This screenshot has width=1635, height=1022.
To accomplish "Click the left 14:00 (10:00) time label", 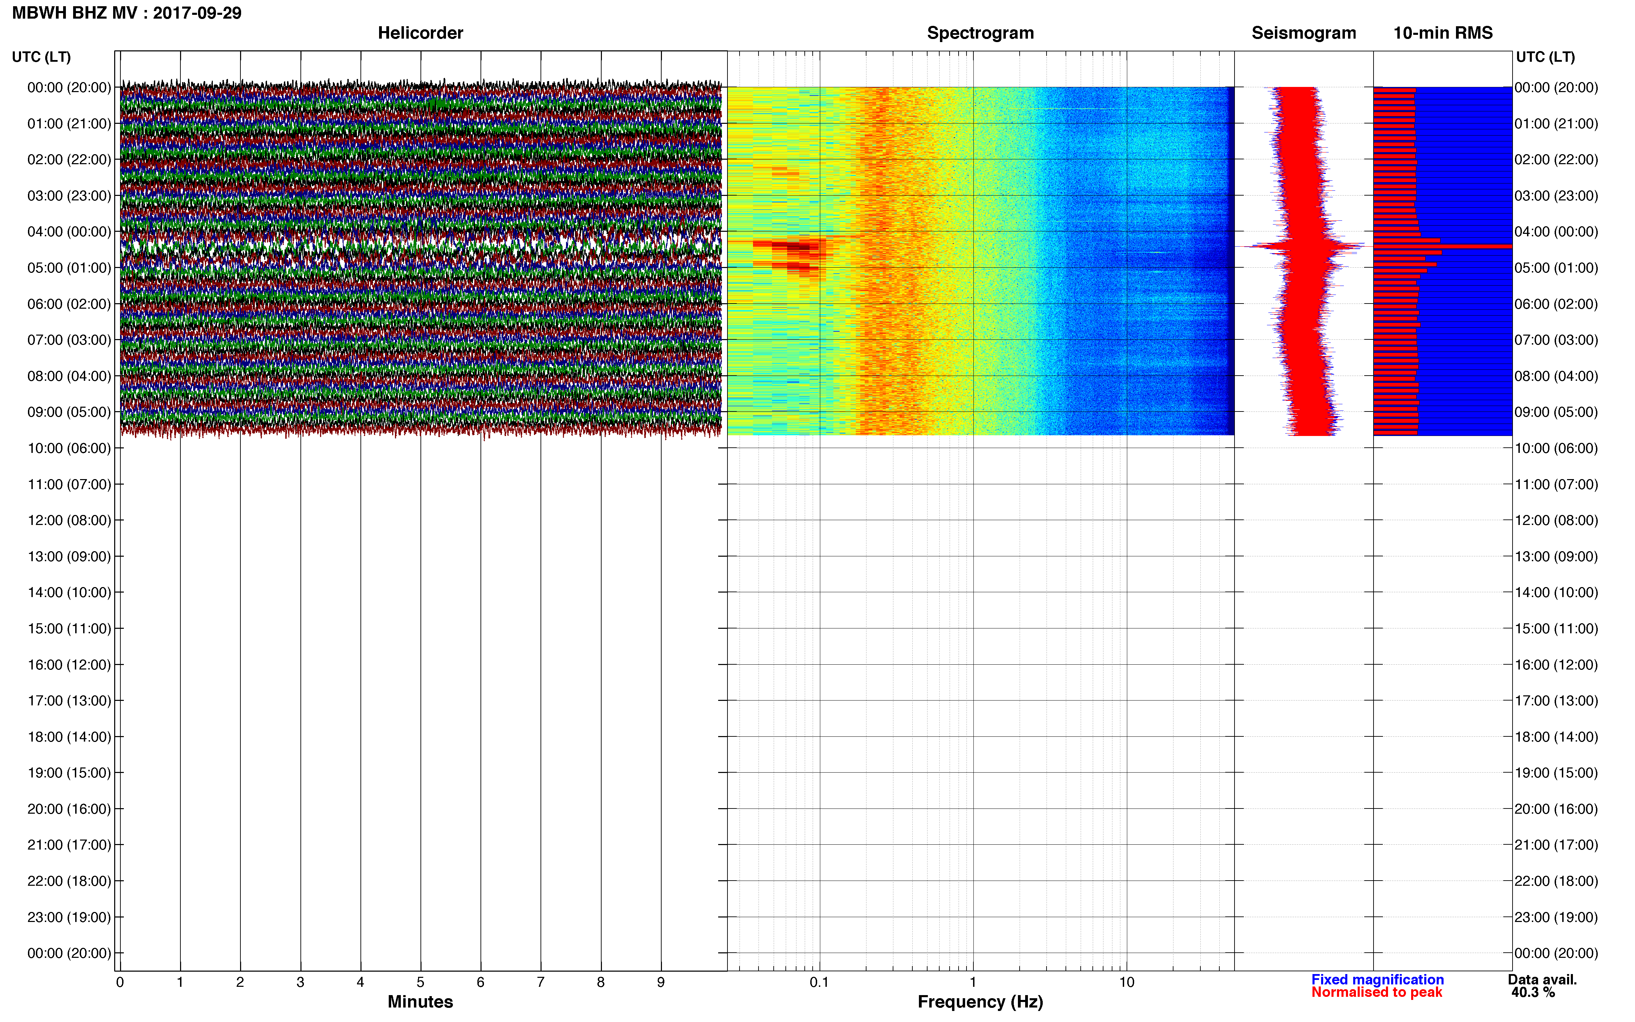I will coord(69,593).
